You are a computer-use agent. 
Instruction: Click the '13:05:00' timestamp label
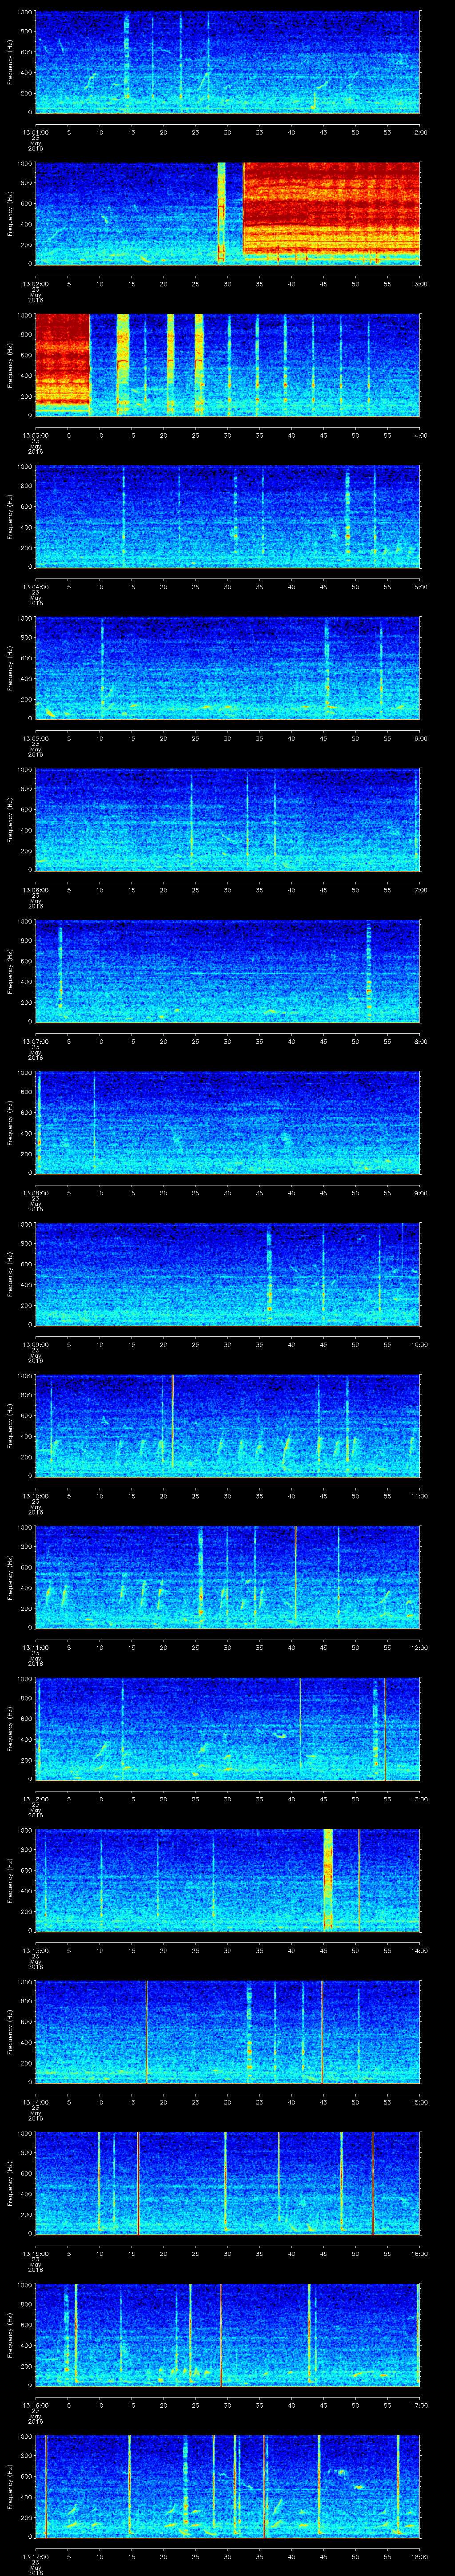[x=36, y=738]
